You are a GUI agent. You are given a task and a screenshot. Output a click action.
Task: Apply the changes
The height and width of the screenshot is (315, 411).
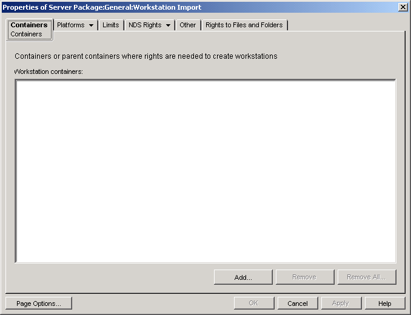(x=341, y=303)
